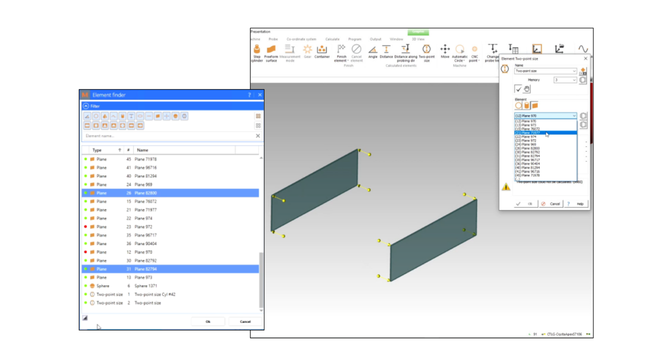The width and height of the screenshot is (665, 363).
Task: Select the plane element type icon
Action: 534,106
